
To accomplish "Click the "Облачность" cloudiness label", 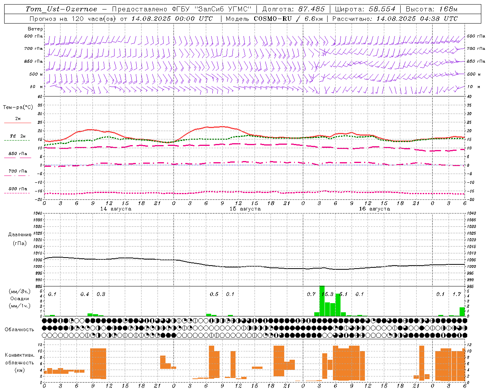I will 19,329.
